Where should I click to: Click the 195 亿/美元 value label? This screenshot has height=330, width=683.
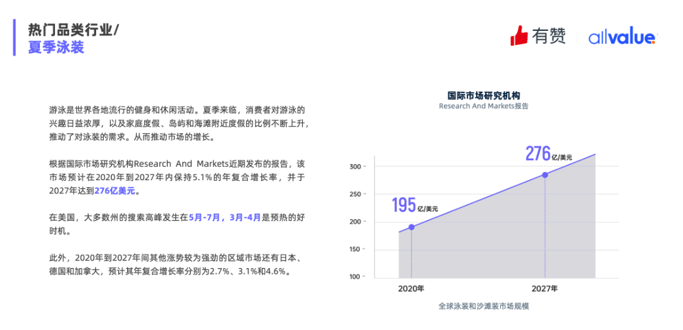(415, 205)
